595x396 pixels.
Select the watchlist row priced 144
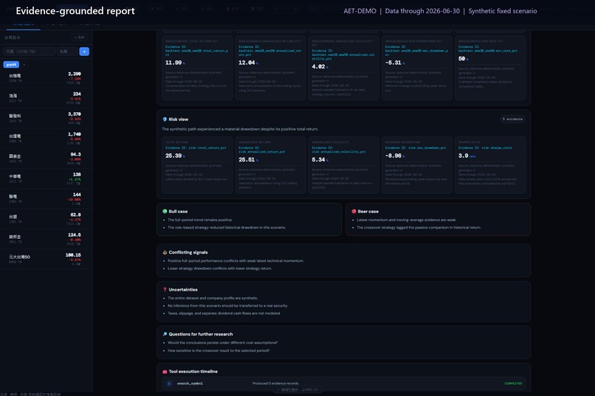click(x=46, y=198)
